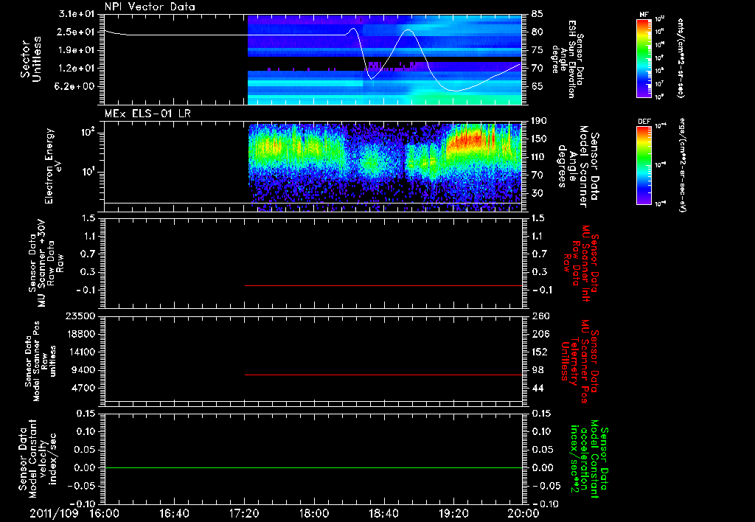Click the 'Sector Unitless' axis label
This screenshot has width=755, height=522.
pyautogui.click(x=31, y=59)
